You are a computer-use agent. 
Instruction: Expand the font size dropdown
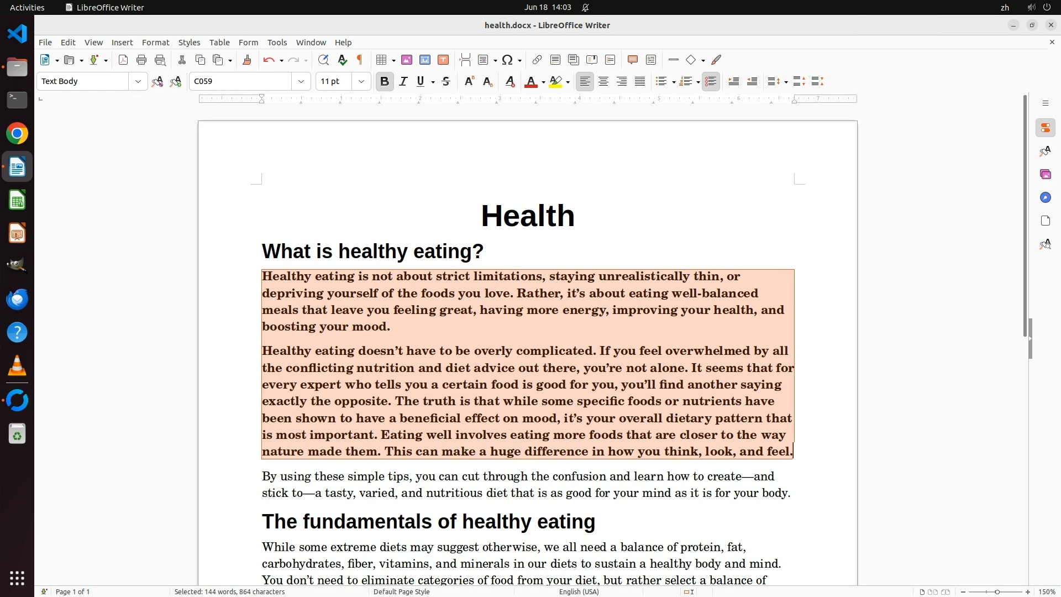(x=361, y=82)
